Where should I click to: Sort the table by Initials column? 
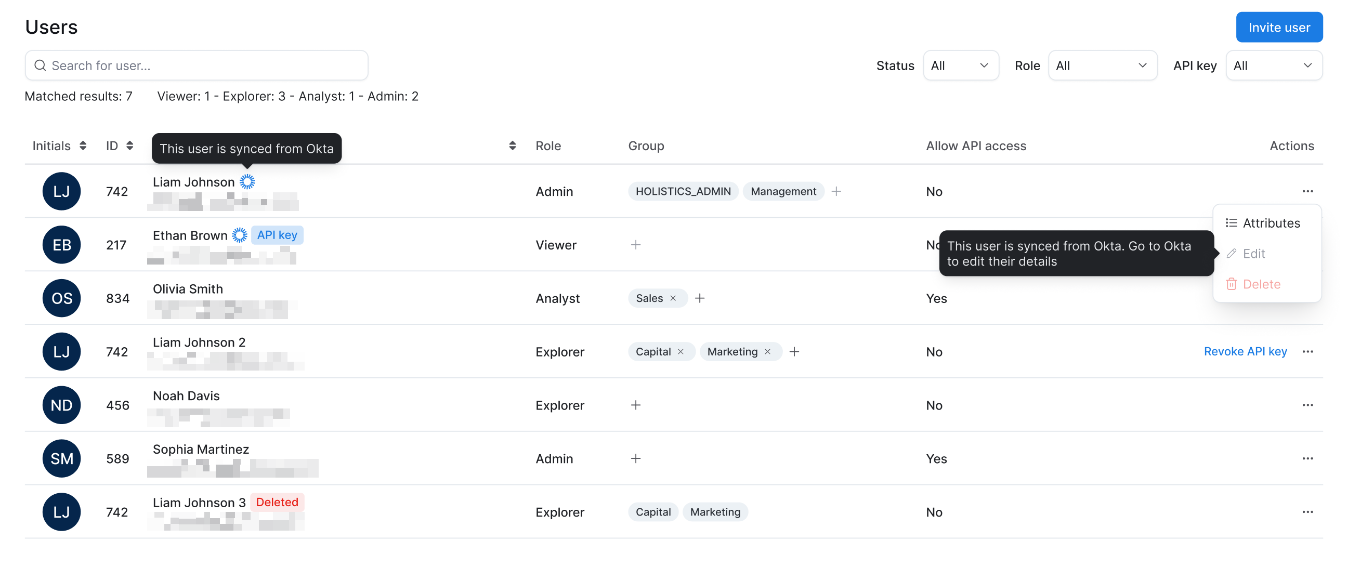[83, 146]
